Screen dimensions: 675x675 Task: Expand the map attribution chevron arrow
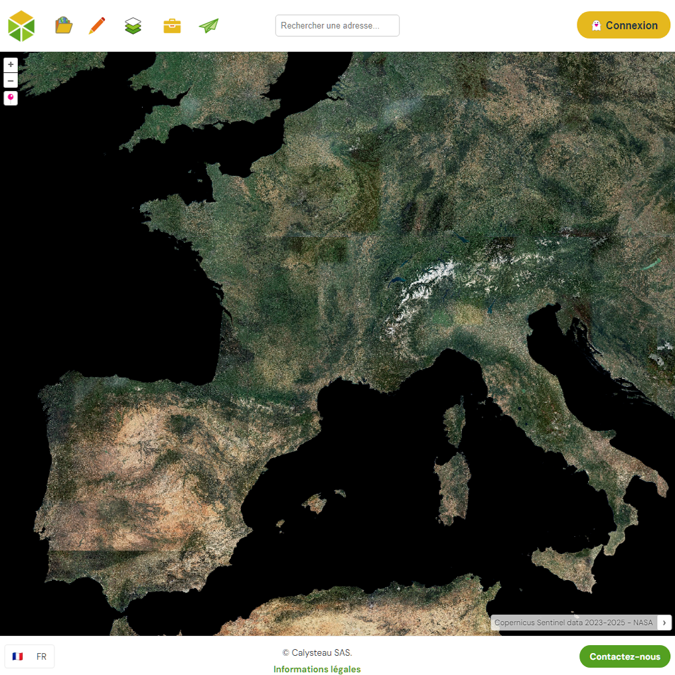664,623
